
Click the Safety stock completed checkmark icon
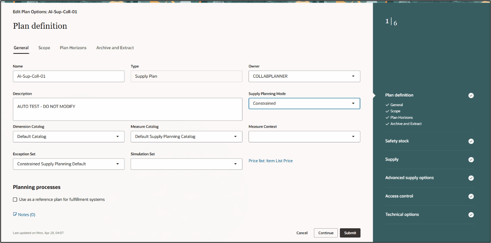tap(471, 141)
